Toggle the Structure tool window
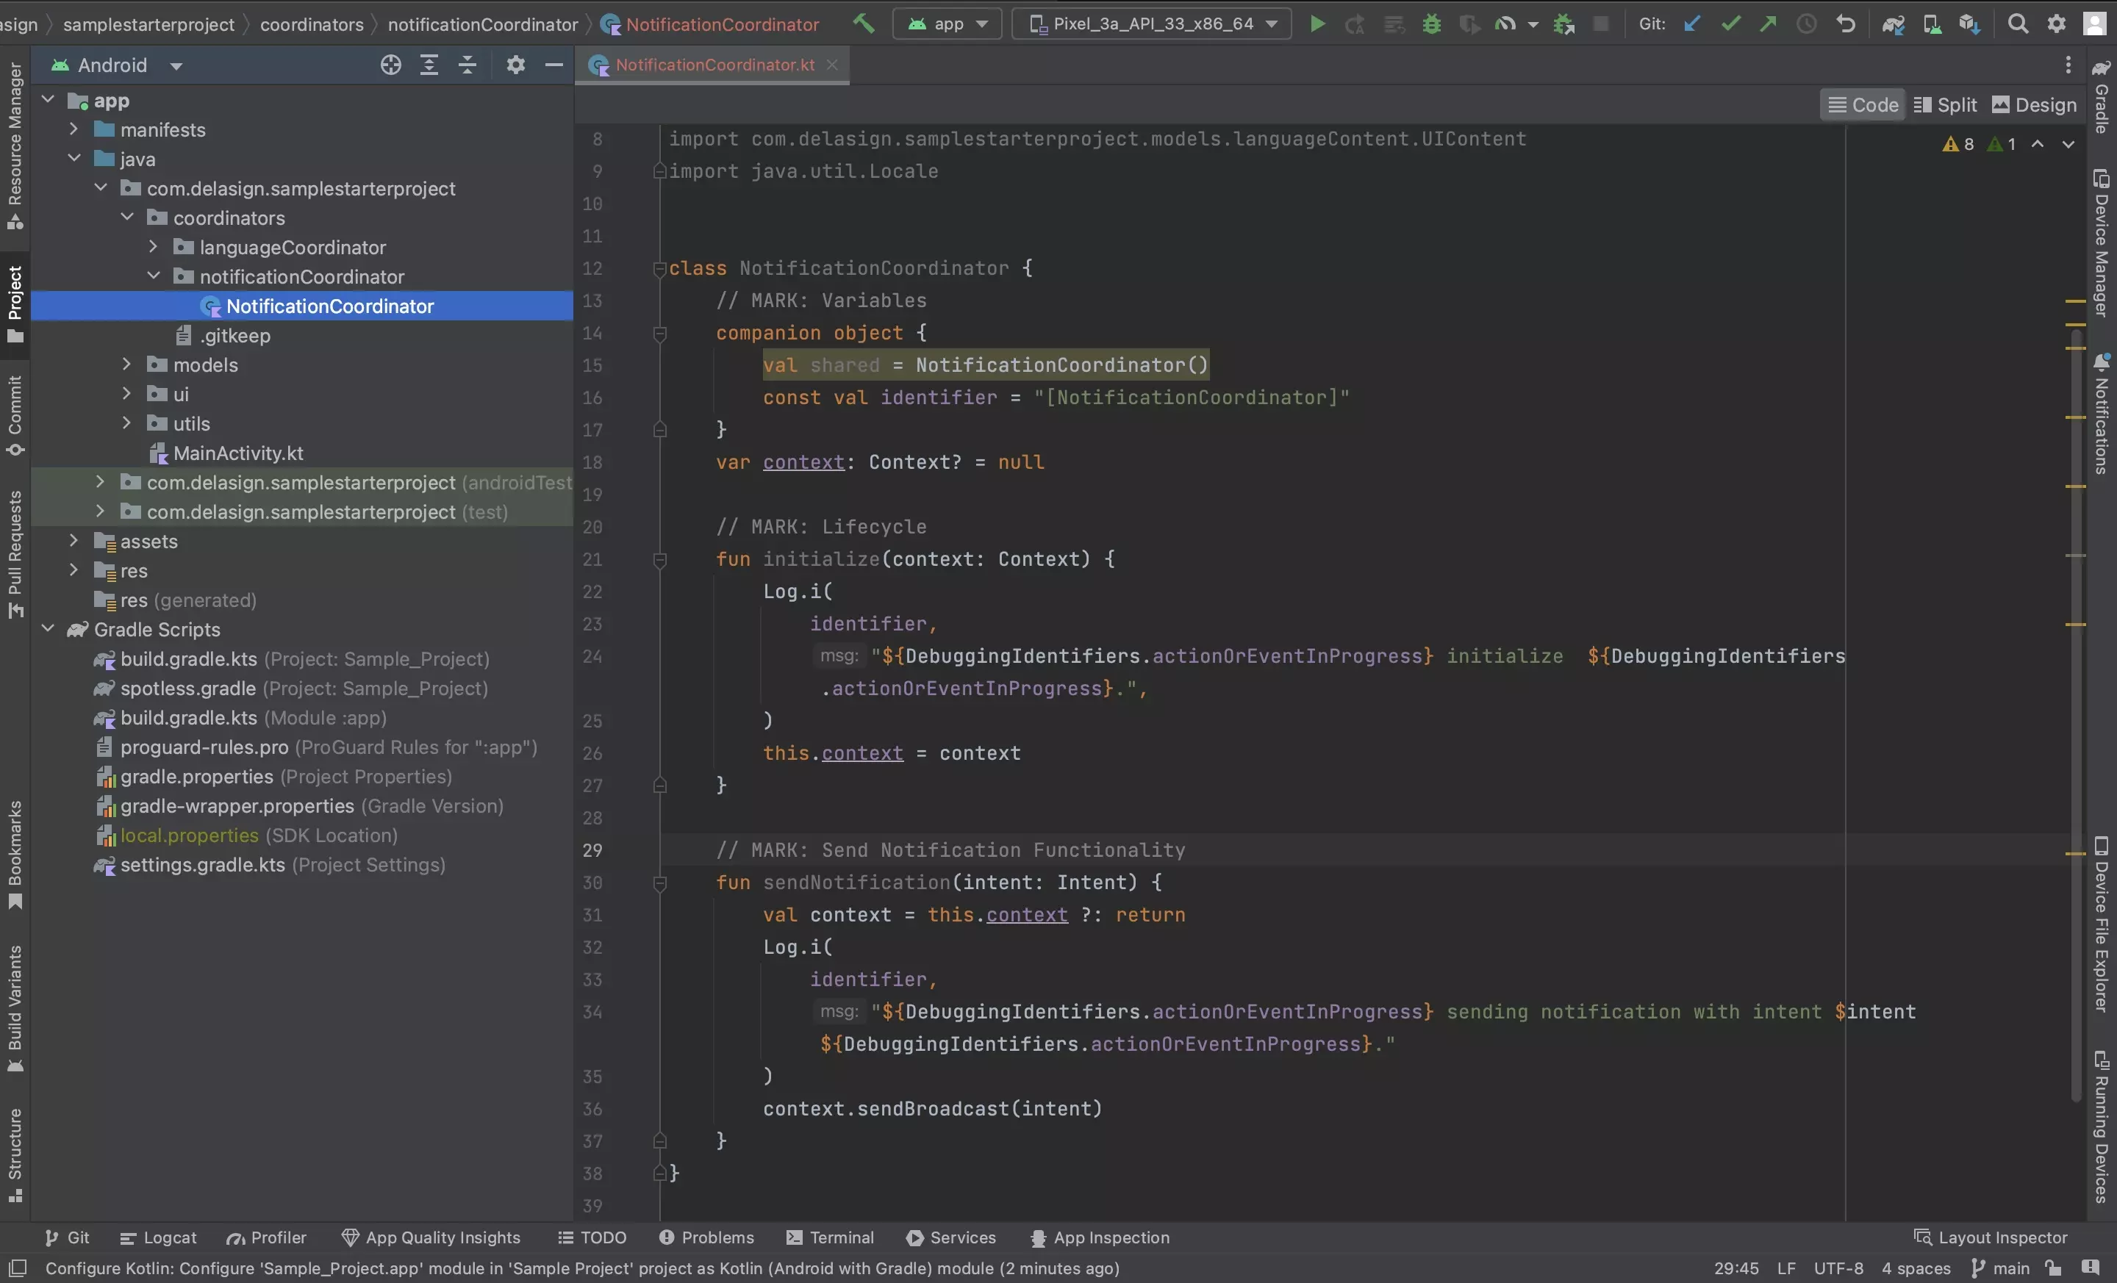2117x1283 pixels. pyautogui.click(x=15, y=1155)
